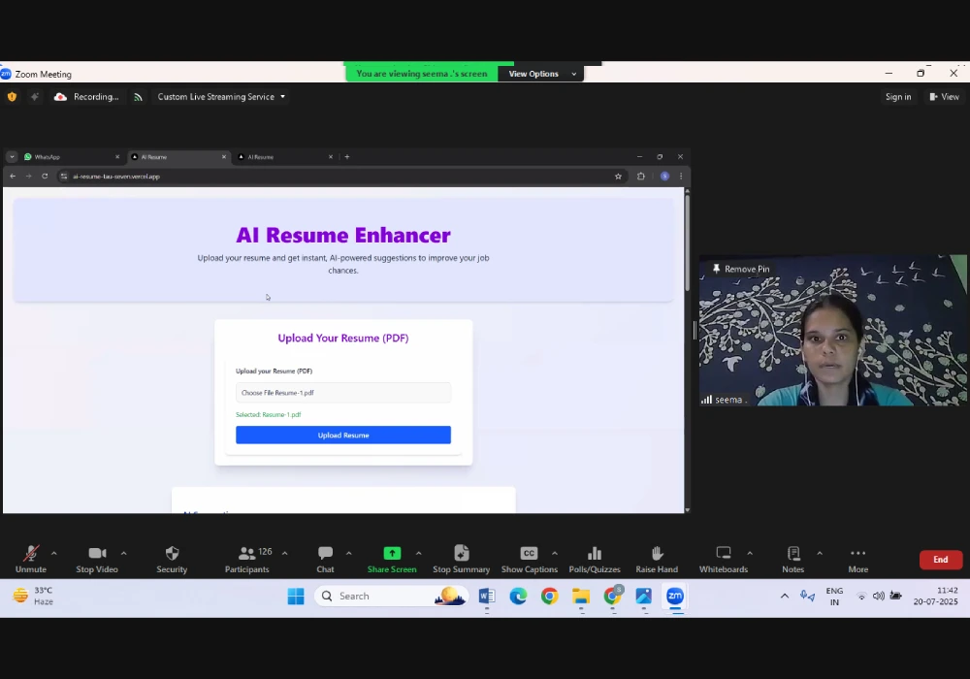Open Custom Live Streaming Service dropdown

(x=221, y=97)
